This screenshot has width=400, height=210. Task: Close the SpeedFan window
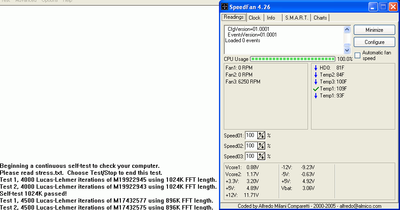point(393,7)
